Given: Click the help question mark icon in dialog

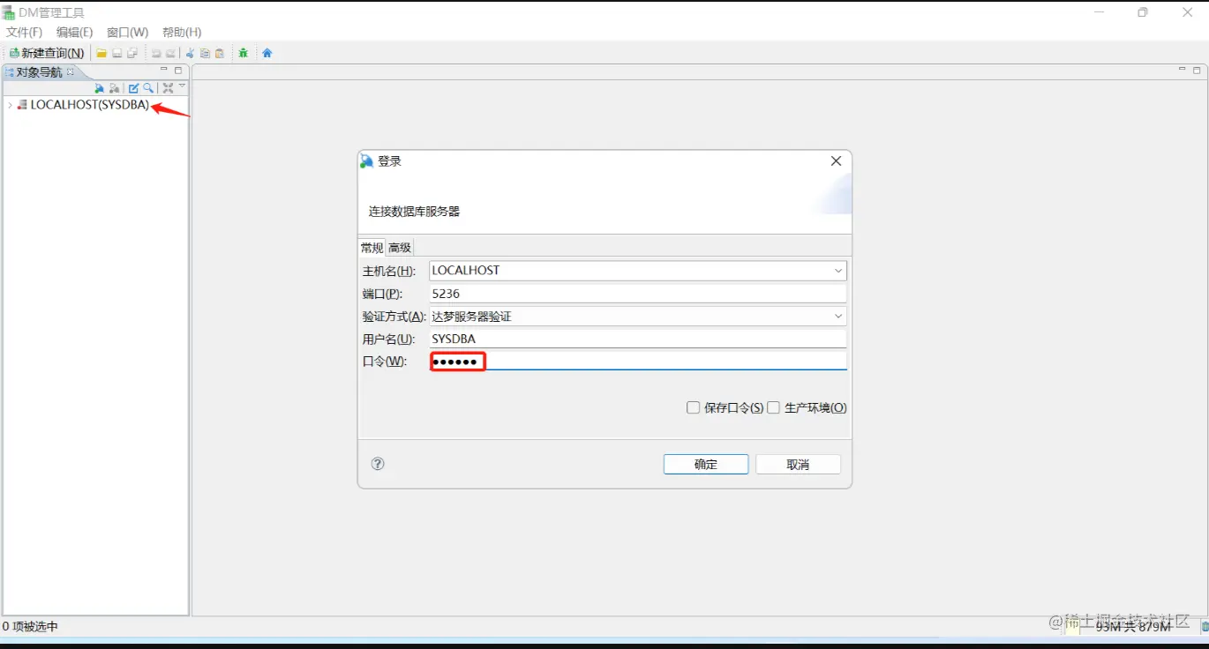Looking at the screenshot, I should coord(378,464).
